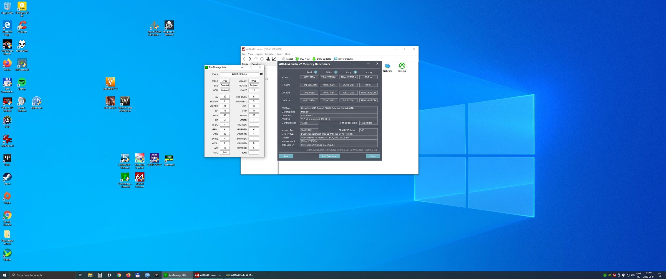Image resolution: width=666 pixels, height=279 pixels.
Task: Select the AMD Ryzen Master desktop icon
Action: click(x=7, y=47)
